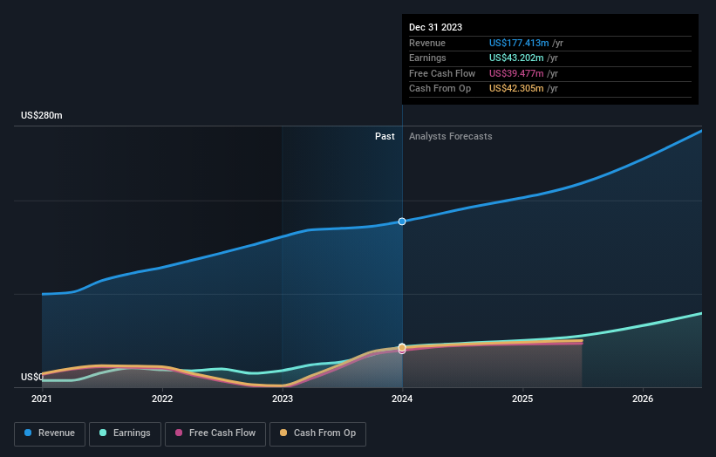The width and height of the screenshot is (716, 457).
Task: Click the US$43.202m earnings value
Action: coord(516,58)
